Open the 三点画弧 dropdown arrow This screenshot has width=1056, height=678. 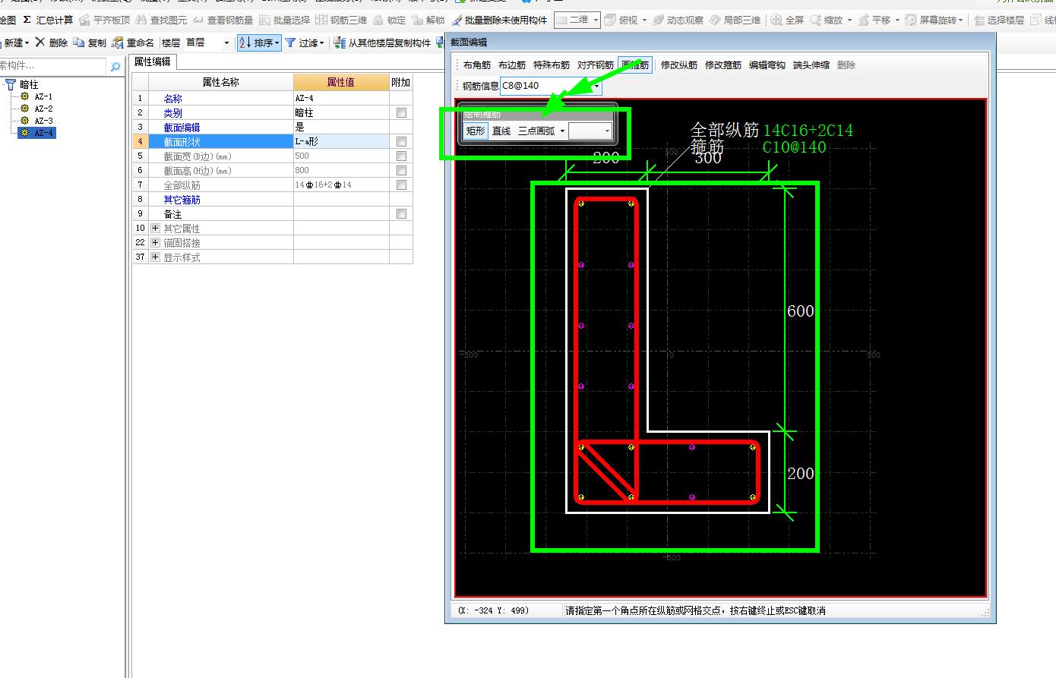562,131
